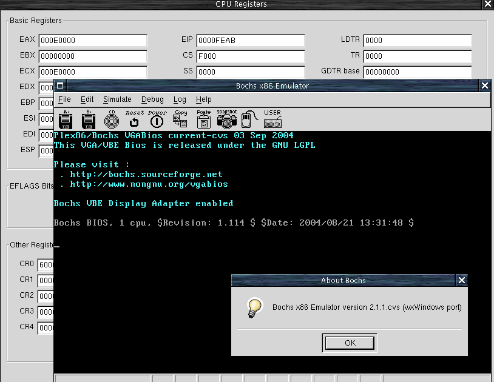Click the 'Bochs BIOS, 1 cpu' line
Viewport: 494px width, 382px height.
point(234,223)
